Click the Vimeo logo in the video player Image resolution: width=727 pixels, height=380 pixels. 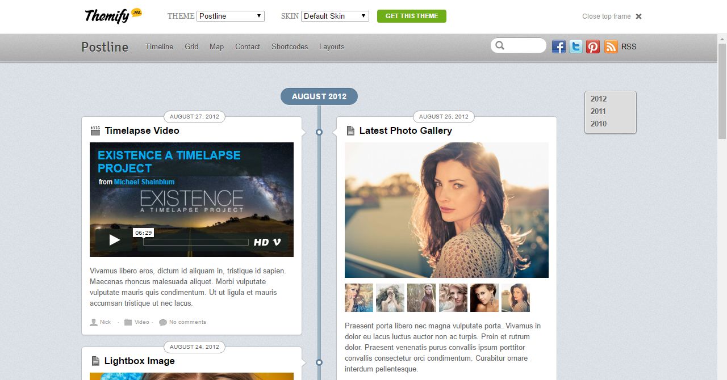tap(277, 242)
